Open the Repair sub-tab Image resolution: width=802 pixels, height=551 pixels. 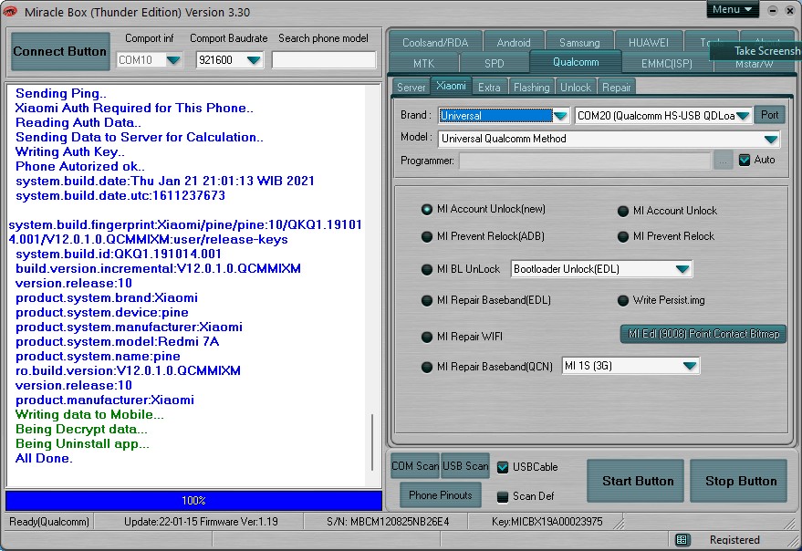617,88
